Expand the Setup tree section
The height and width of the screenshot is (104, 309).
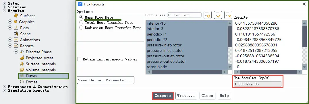(x=5, y=3)
